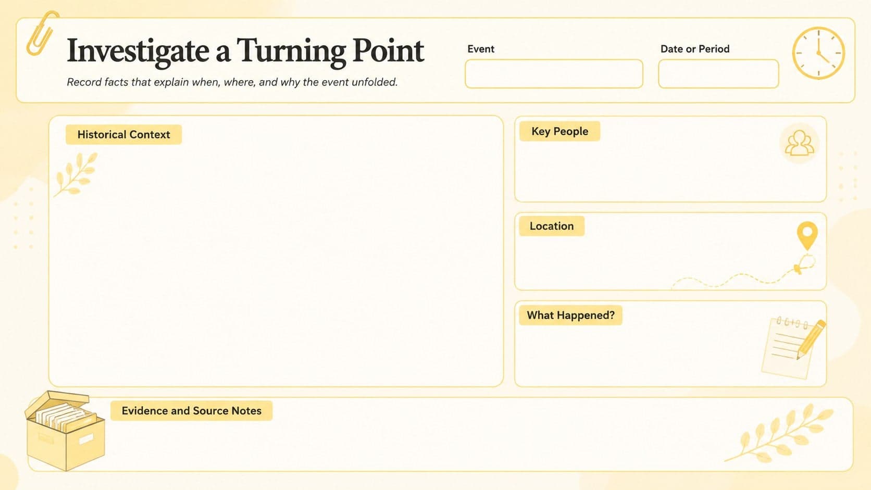Click inside the Key People box
Viewport: 871px width, 490px height.
(670, 159)
